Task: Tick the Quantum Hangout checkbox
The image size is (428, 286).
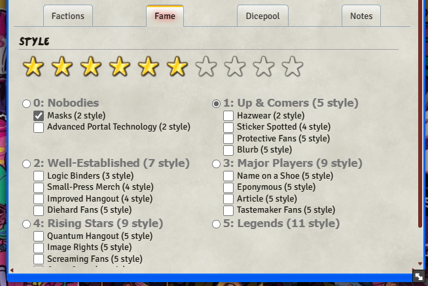Action: click(x=39, y=236)
